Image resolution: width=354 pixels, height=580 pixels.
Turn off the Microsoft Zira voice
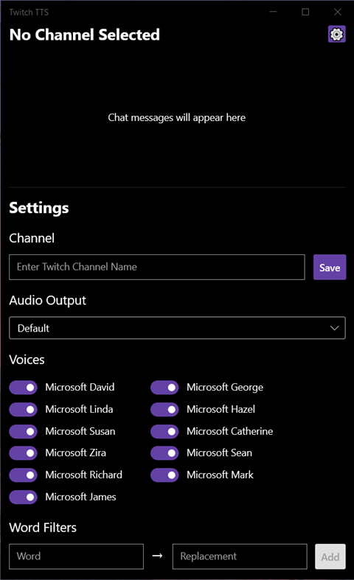tap(23, 453)
